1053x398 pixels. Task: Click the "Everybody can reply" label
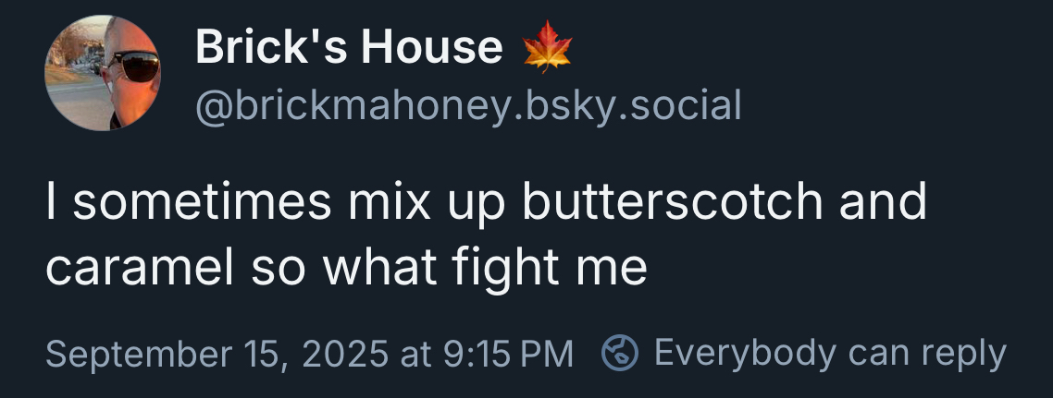pos(829,353)
